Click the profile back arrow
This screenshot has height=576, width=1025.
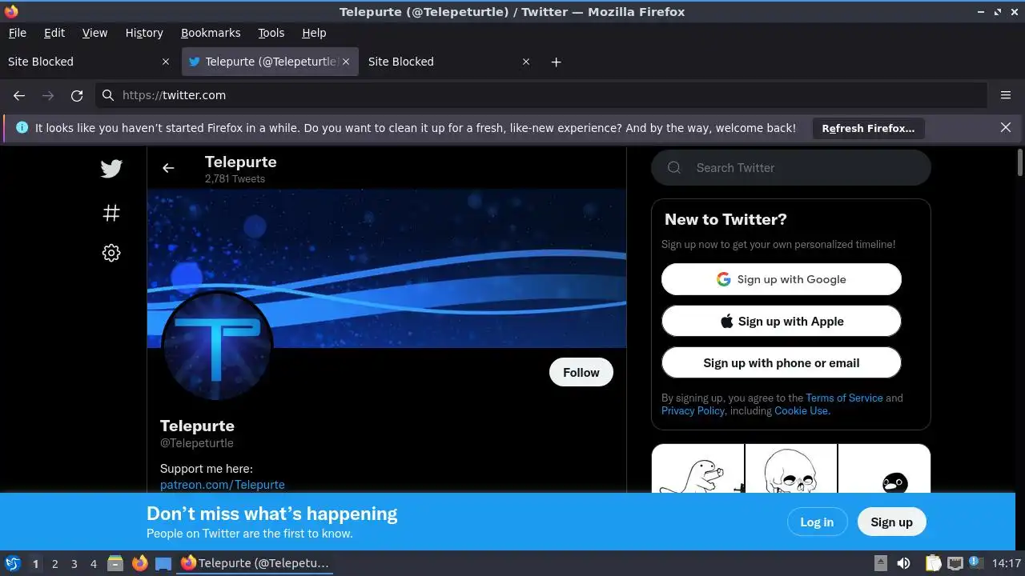click(168, 168)
